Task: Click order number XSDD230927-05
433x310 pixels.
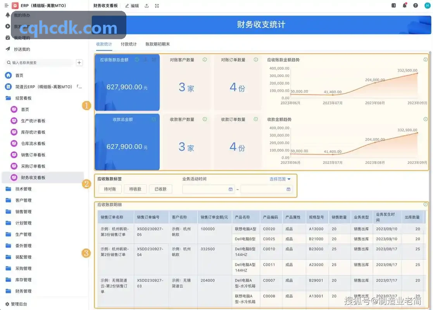Action: click(x=150, y=232)
